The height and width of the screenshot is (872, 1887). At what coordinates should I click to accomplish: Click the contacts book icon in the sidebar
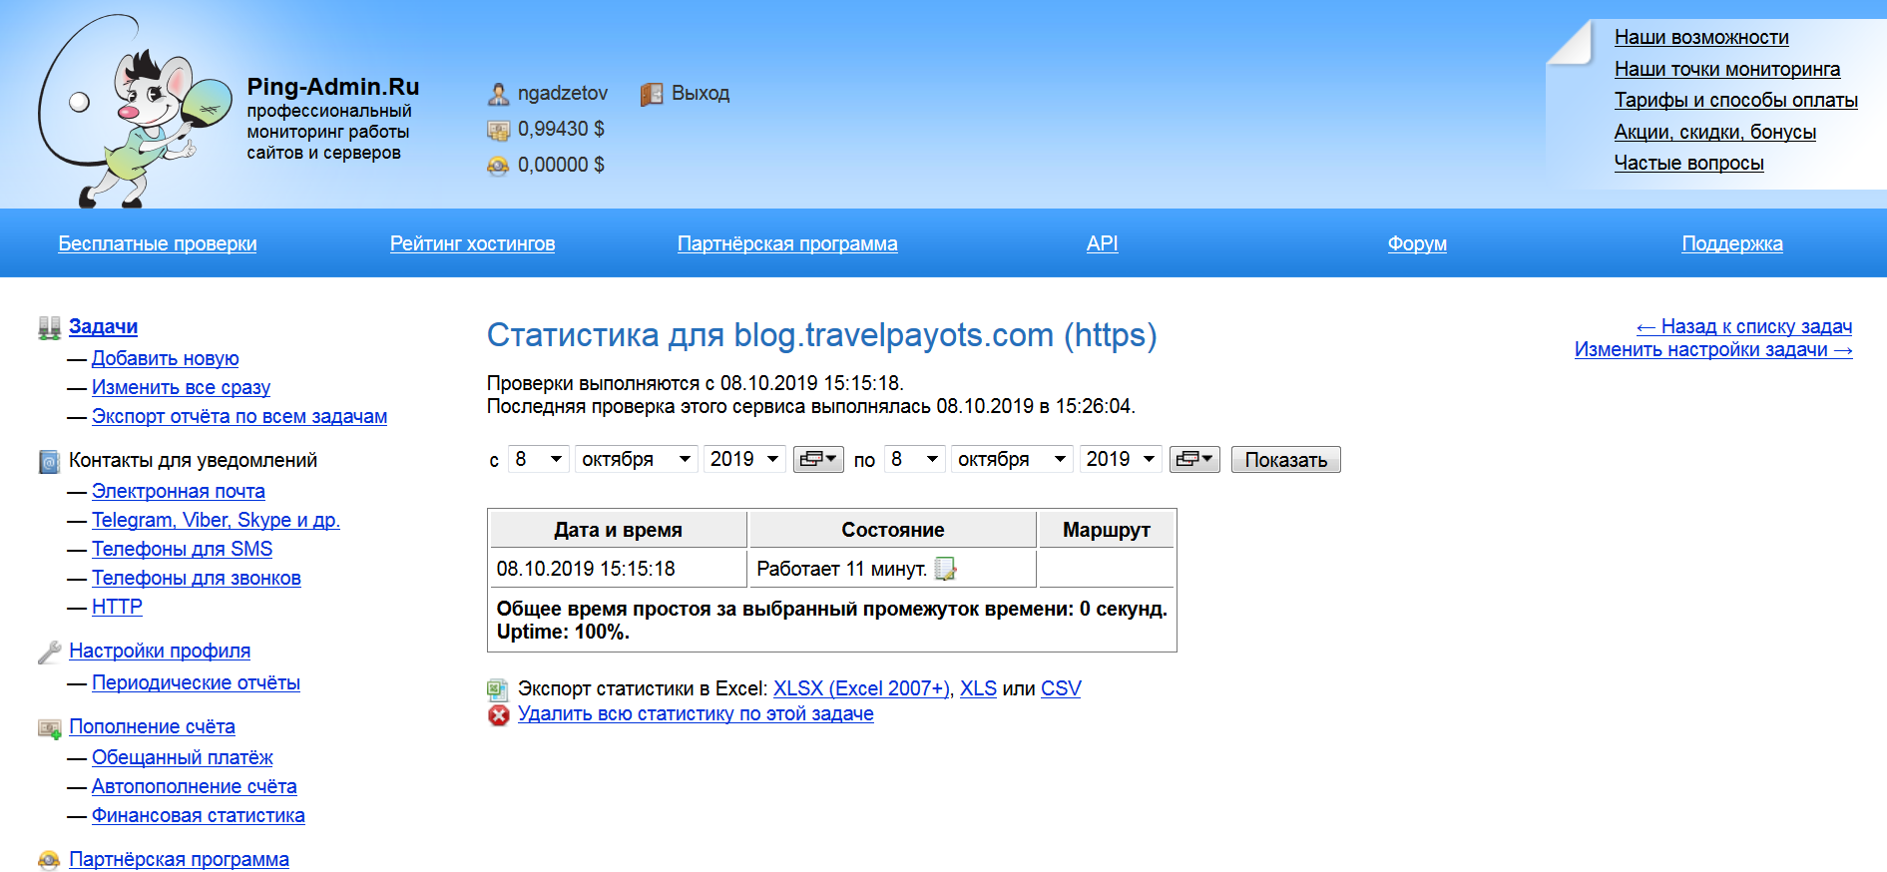(x=50, y=461)
